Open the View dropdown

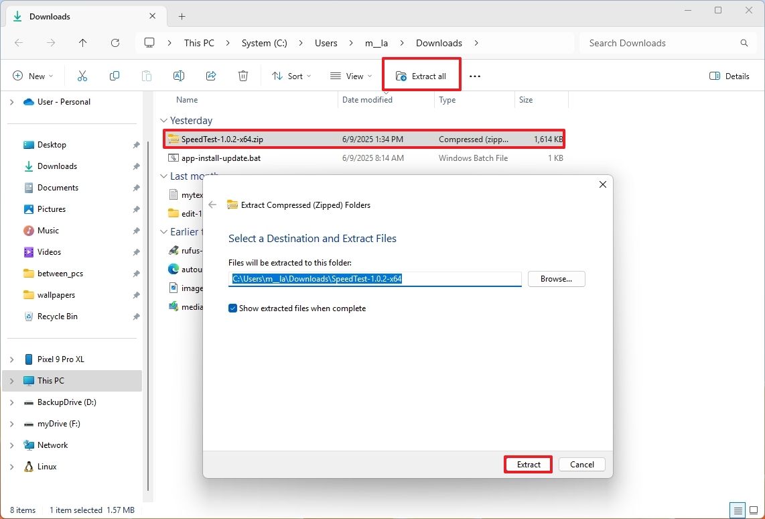350,76
